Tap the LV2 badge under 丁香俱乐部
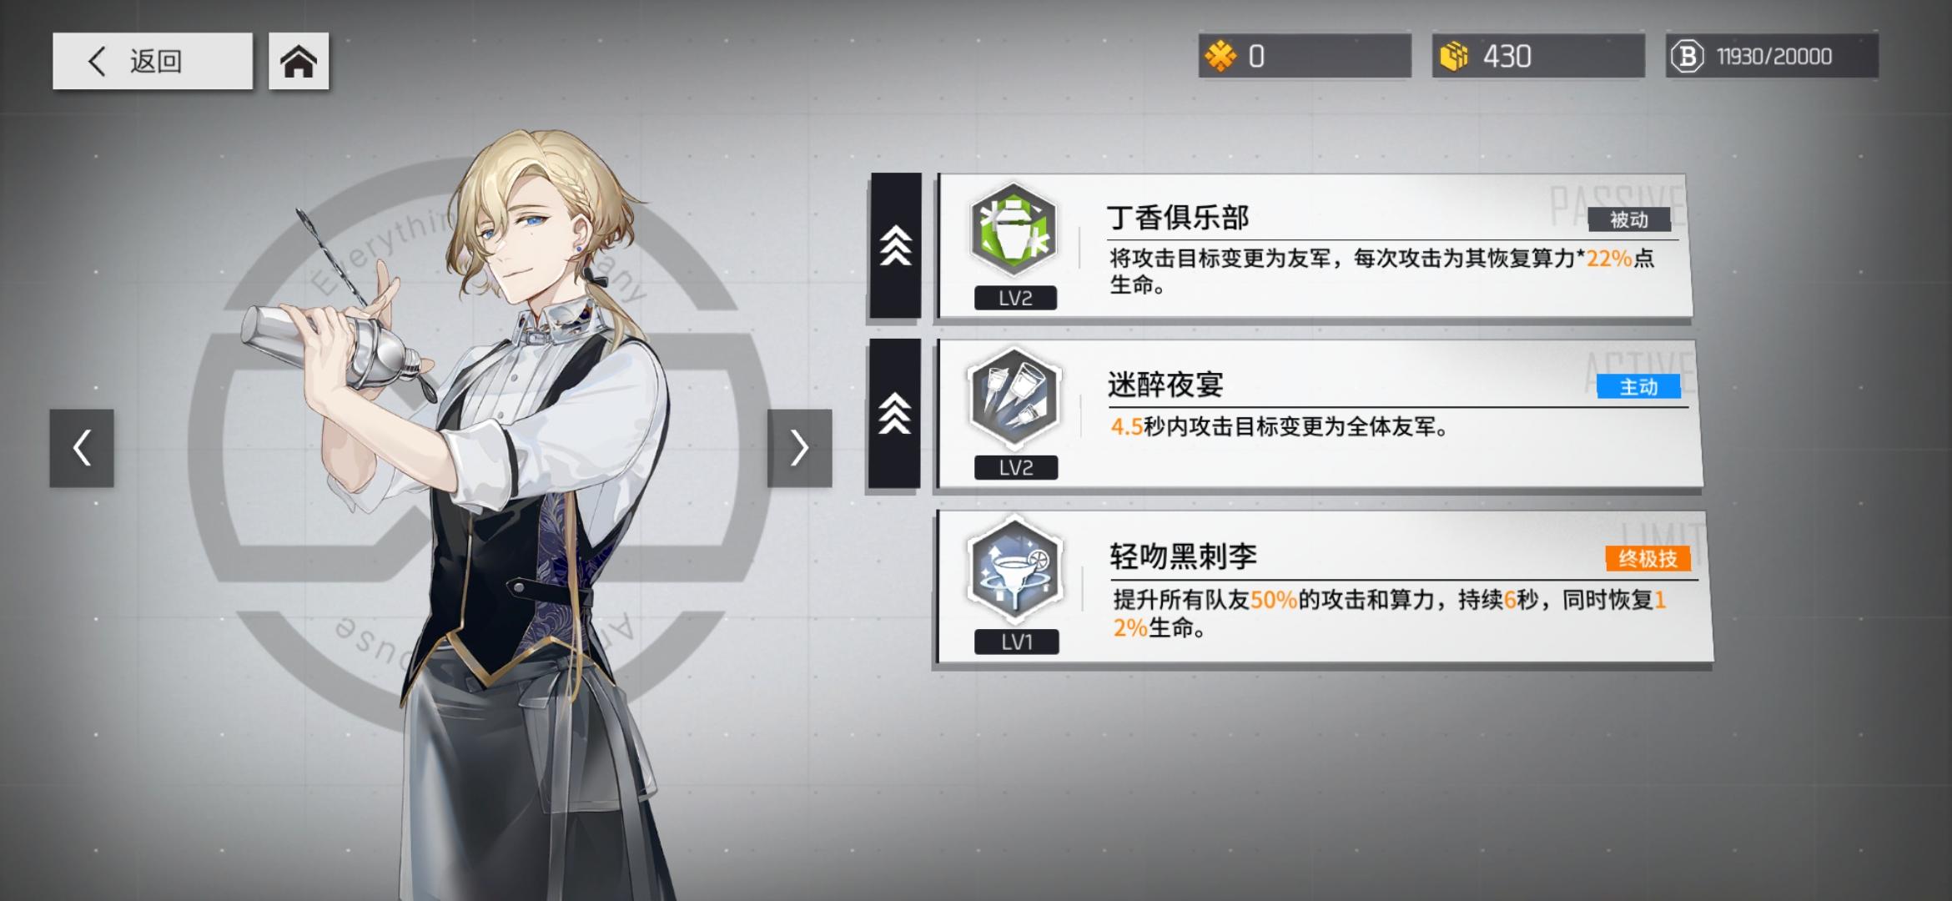This screenshot has height=901, width=1952. pos(1015,298)
